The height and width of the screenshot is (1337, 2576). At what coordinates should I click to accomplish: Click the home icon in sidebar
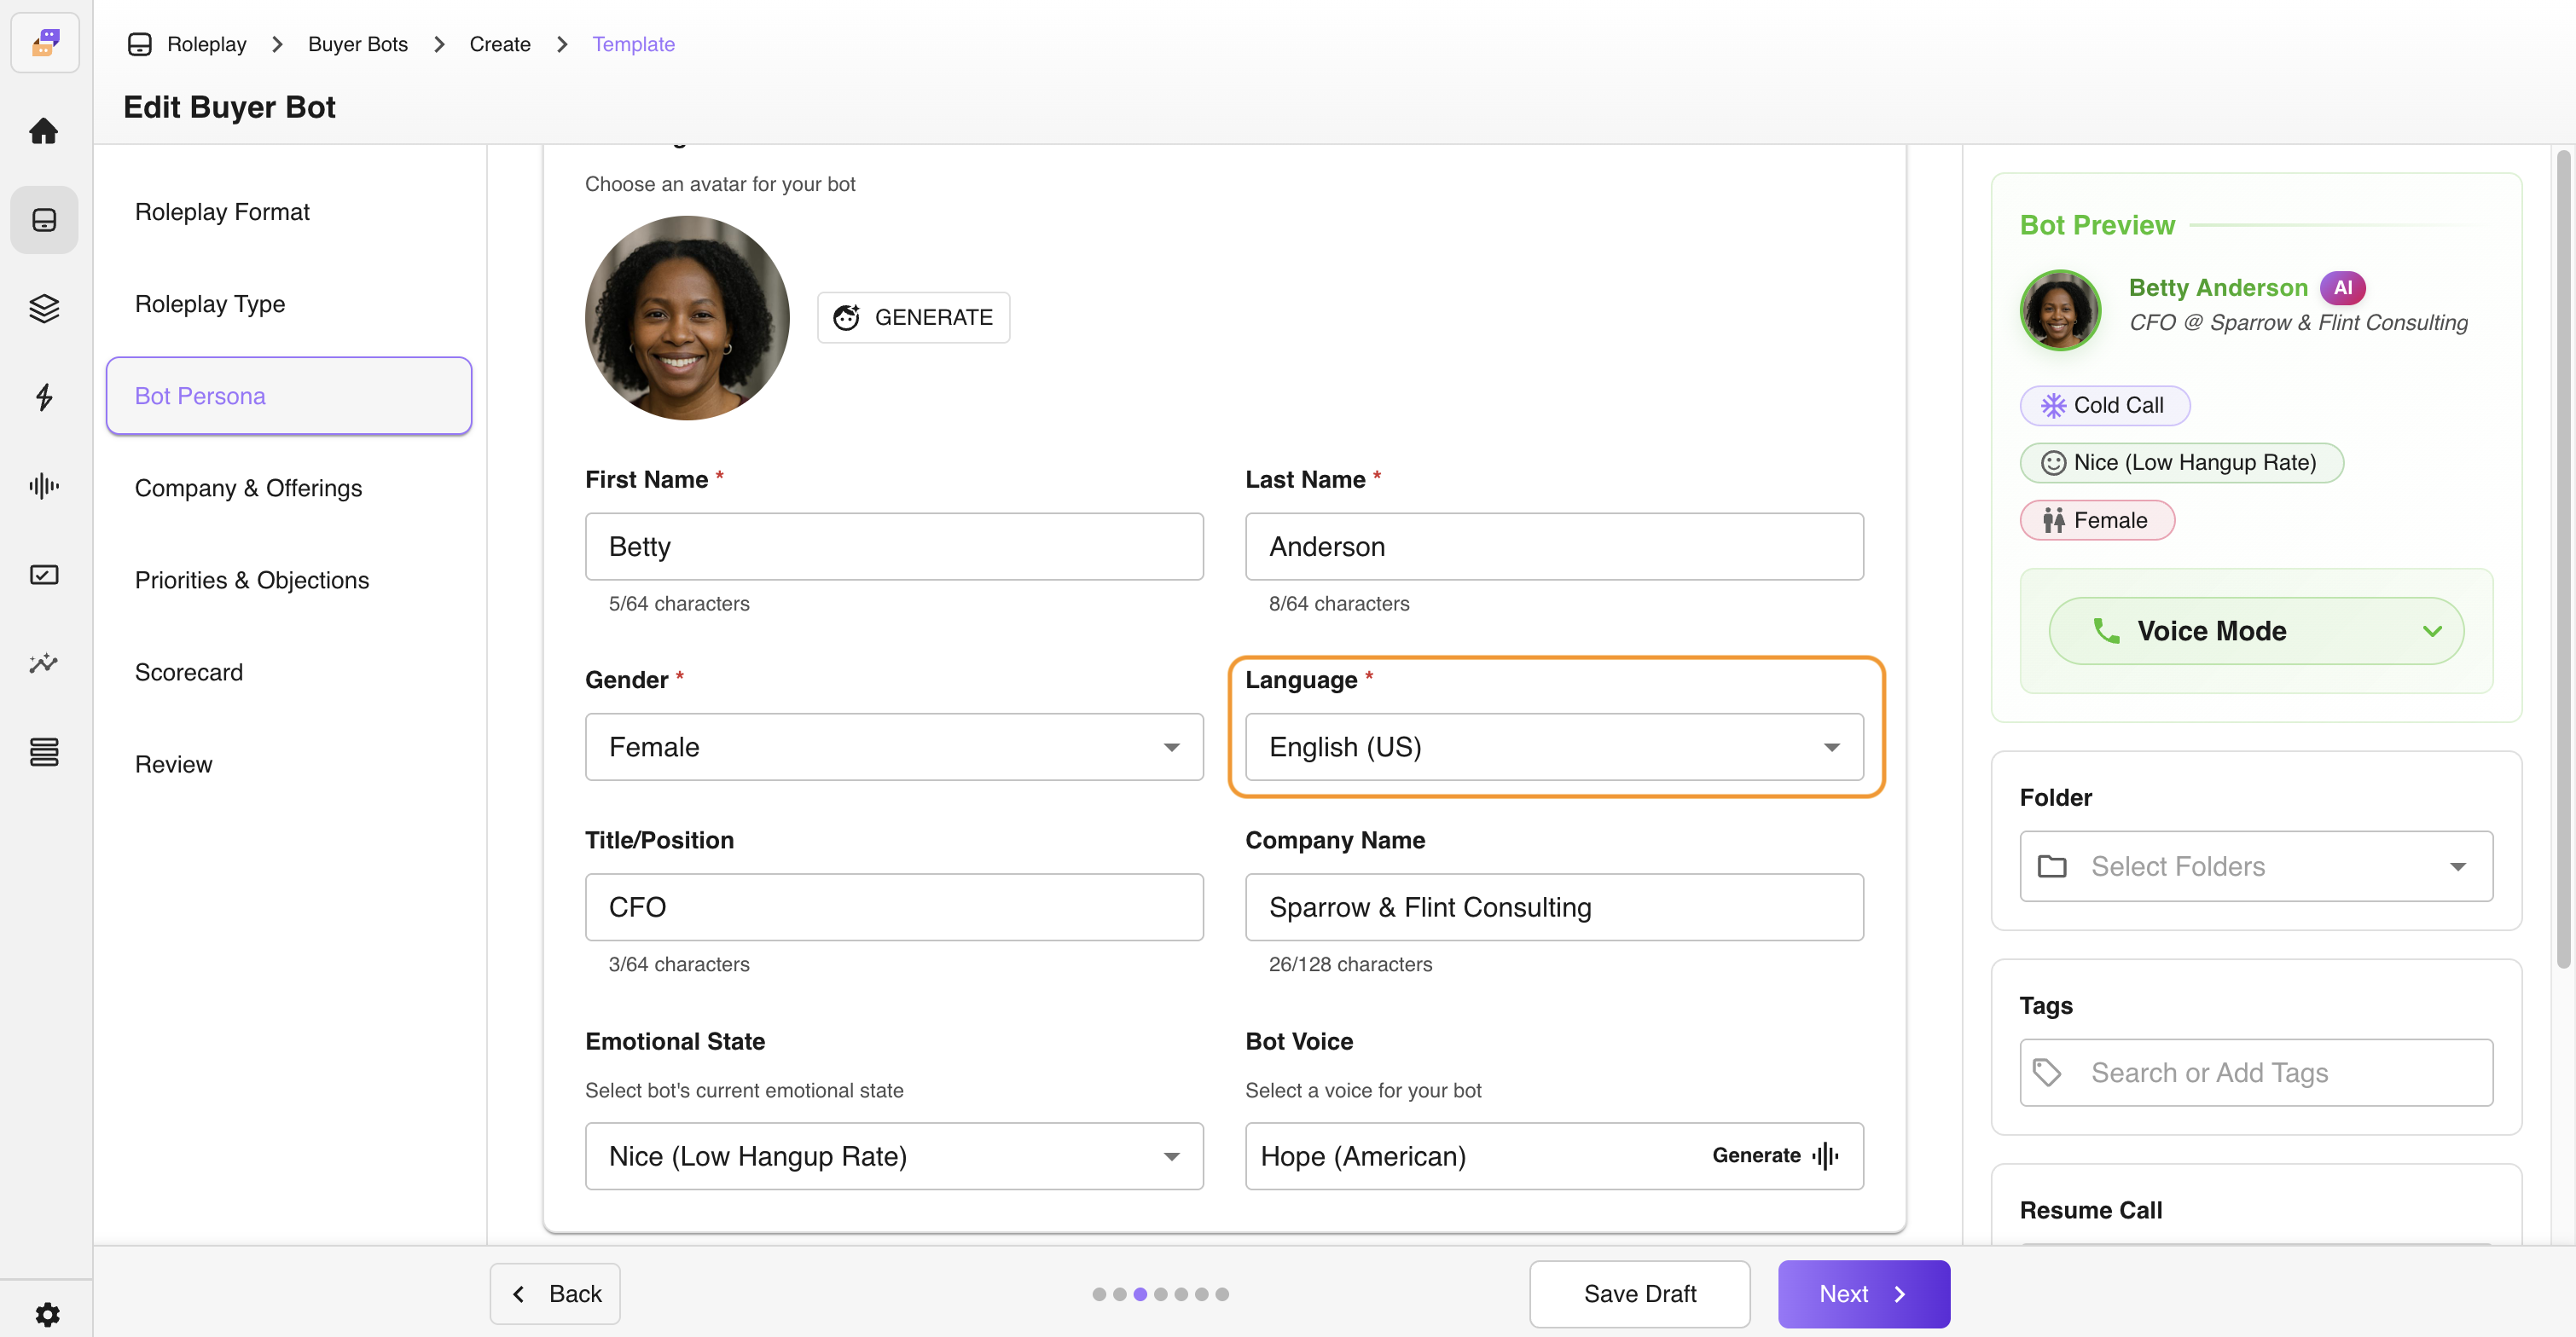44,131
